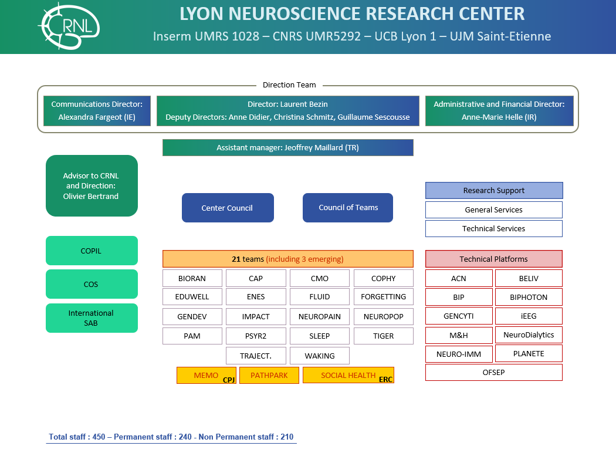
Task: Click the SOCIAL HEALTH emerging team box
Action: coord(348,376)
